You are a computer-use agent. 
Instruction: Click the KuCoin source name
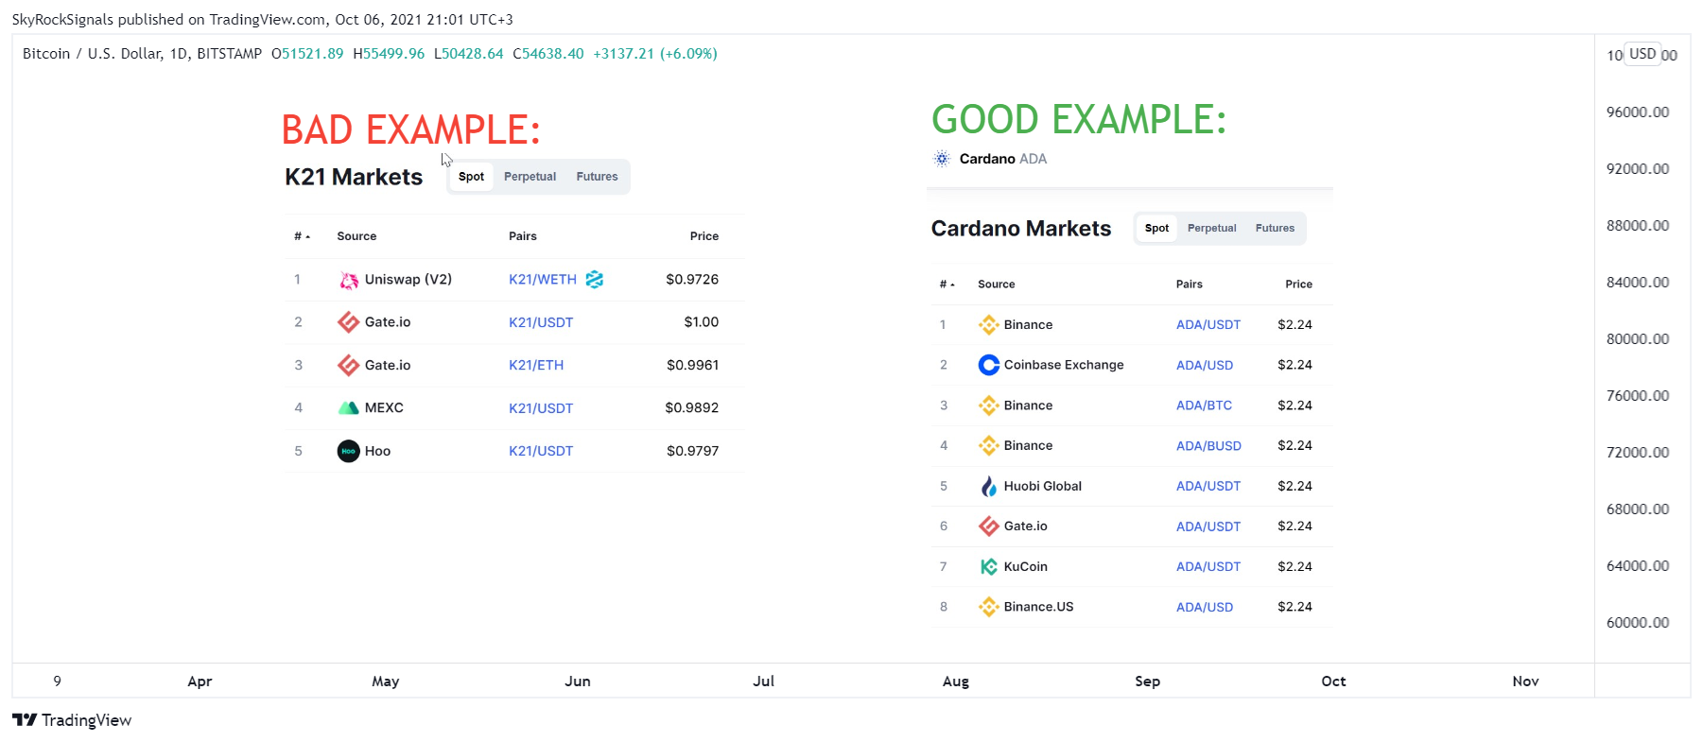1025,567
